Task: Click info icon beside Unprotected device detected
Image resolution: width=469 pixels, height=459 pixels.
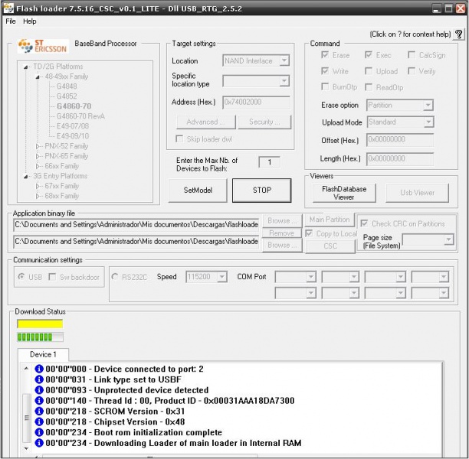Action: coord(39,390)
